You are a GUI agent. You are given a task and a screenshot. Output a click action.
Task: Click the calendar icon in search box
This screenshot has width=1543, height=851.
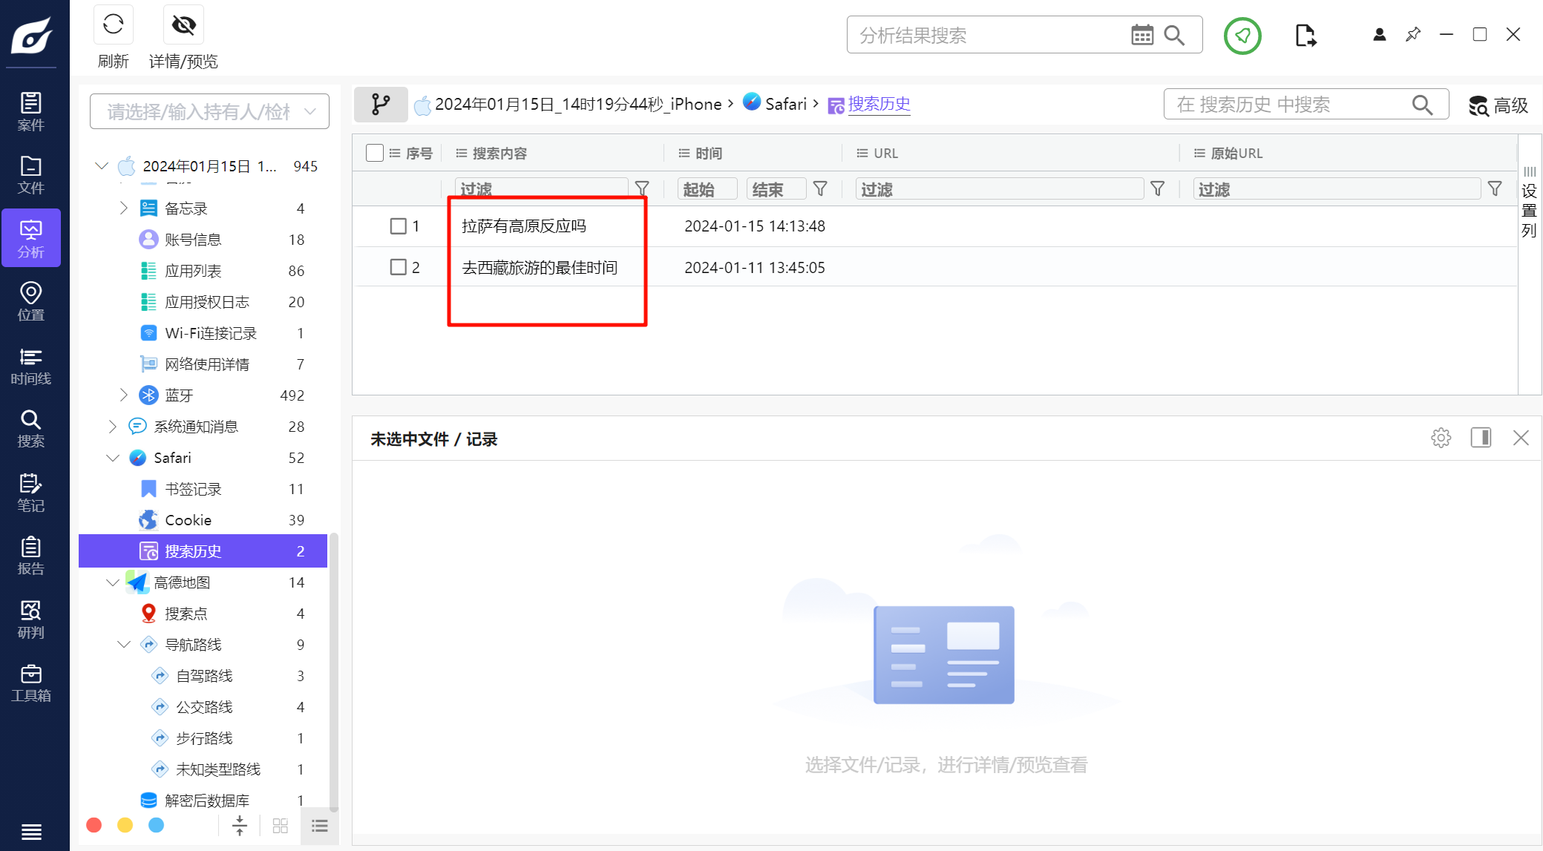tap(1141, 35)
